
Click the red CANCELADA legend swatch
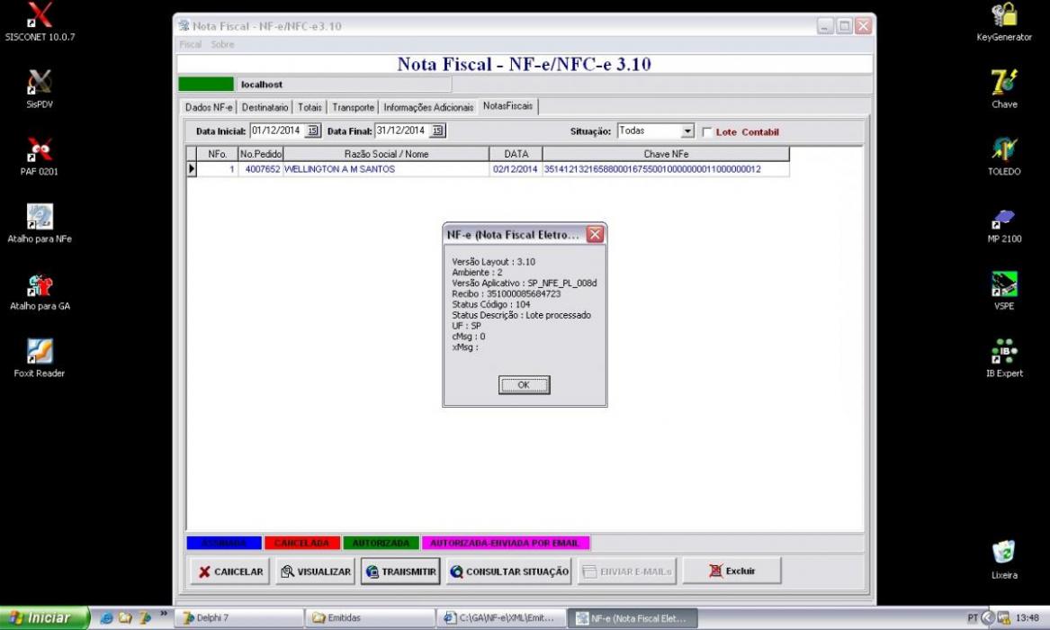click(302, 543)
